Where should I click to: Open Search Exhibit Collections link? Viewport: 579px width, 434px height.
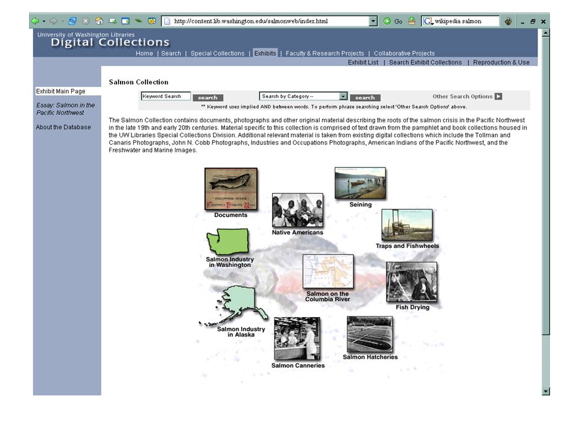(x=425, y=62)
